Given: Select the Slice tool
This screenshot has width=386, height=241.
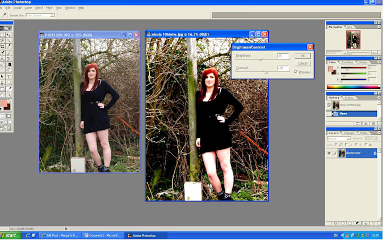Looking at the screenshot, I should point(9,46).
